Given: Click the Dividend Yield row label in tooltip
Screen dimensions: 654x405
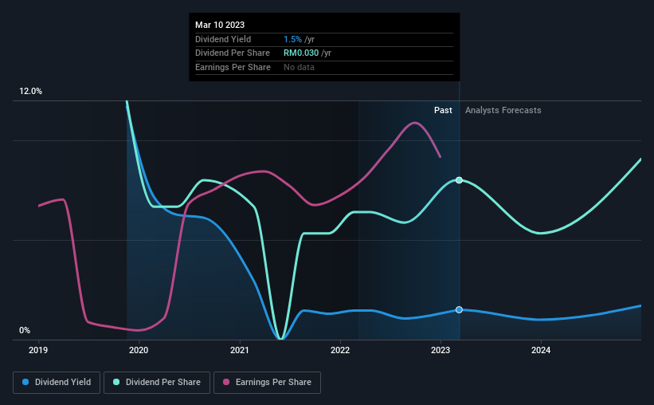Looking at the screenshot, I should 223,39.
